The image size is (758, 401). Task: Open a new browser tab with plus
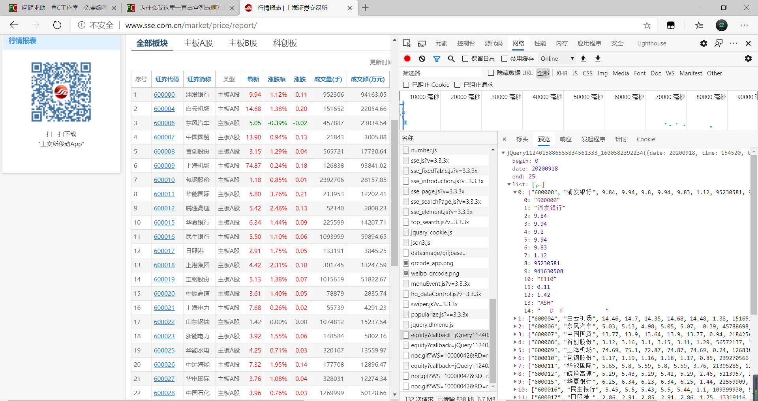pyautogui.click(x=365, y=8)
